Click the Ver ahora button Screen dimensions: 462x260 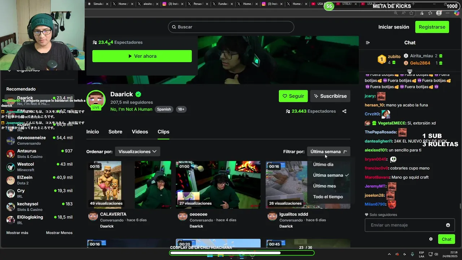(x=142, y=56)
